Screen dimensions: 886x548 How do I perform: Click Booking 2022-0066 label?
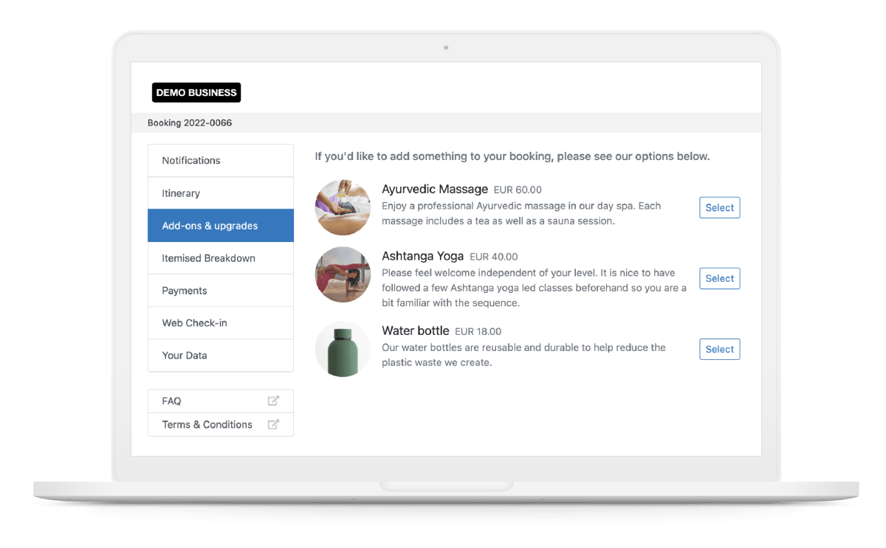pyautogui.click(x=190, y=123)
